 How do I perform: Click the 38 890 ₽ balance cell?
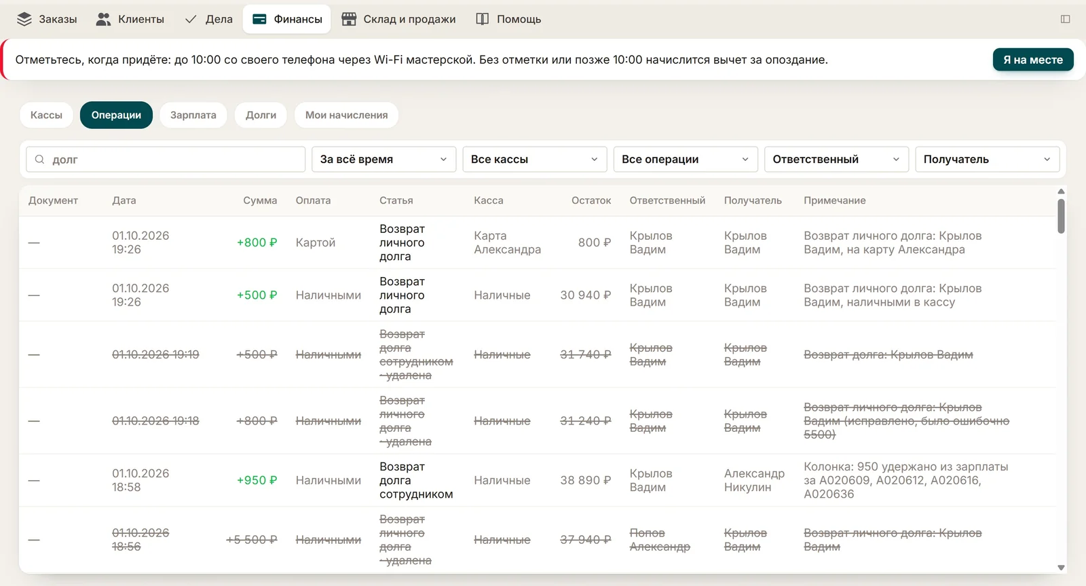pyautogui.click(x=585, y=480)
